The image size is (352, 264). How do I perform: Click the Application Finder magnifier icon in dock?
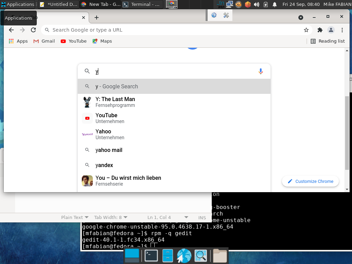coord(201,255)
